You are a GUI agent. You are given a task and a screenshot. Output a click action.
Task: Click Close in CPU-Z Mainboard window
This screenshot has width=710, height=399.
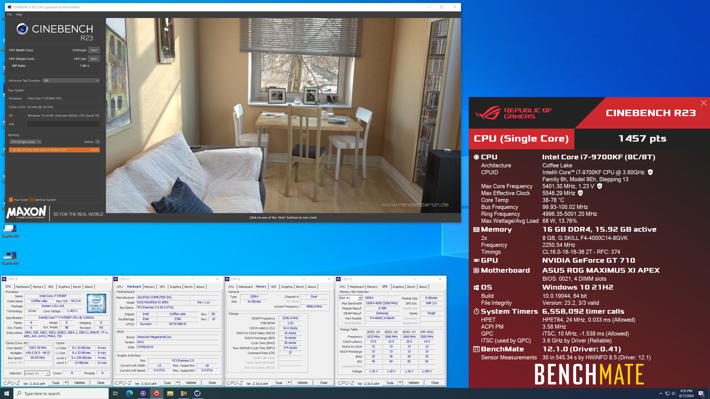click(212, 383)
